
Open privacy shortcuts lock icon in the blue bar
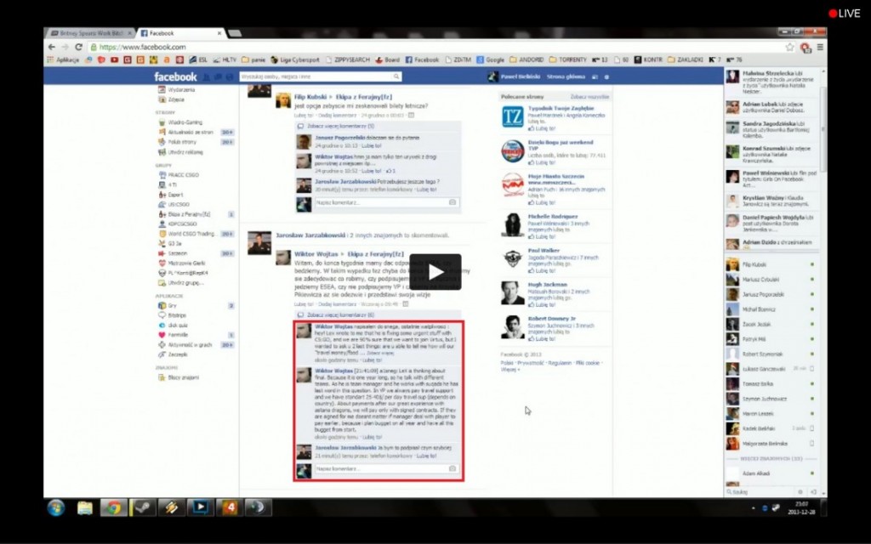[x=595, y=77]
